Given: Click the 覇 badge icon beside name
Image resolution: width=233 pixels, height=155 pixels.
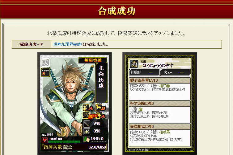Looking at the screenshot, I should coord(134,64).
